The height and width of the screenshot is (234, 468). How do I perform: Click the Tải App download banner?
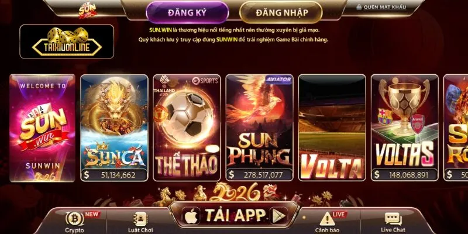[x=235, y=215]
